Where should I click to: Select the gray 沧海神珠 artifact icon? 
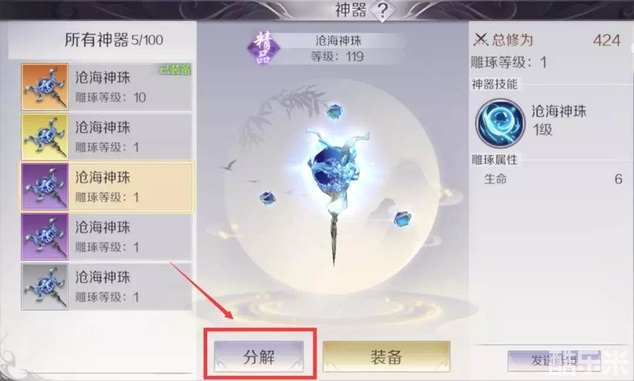(45, 286)
